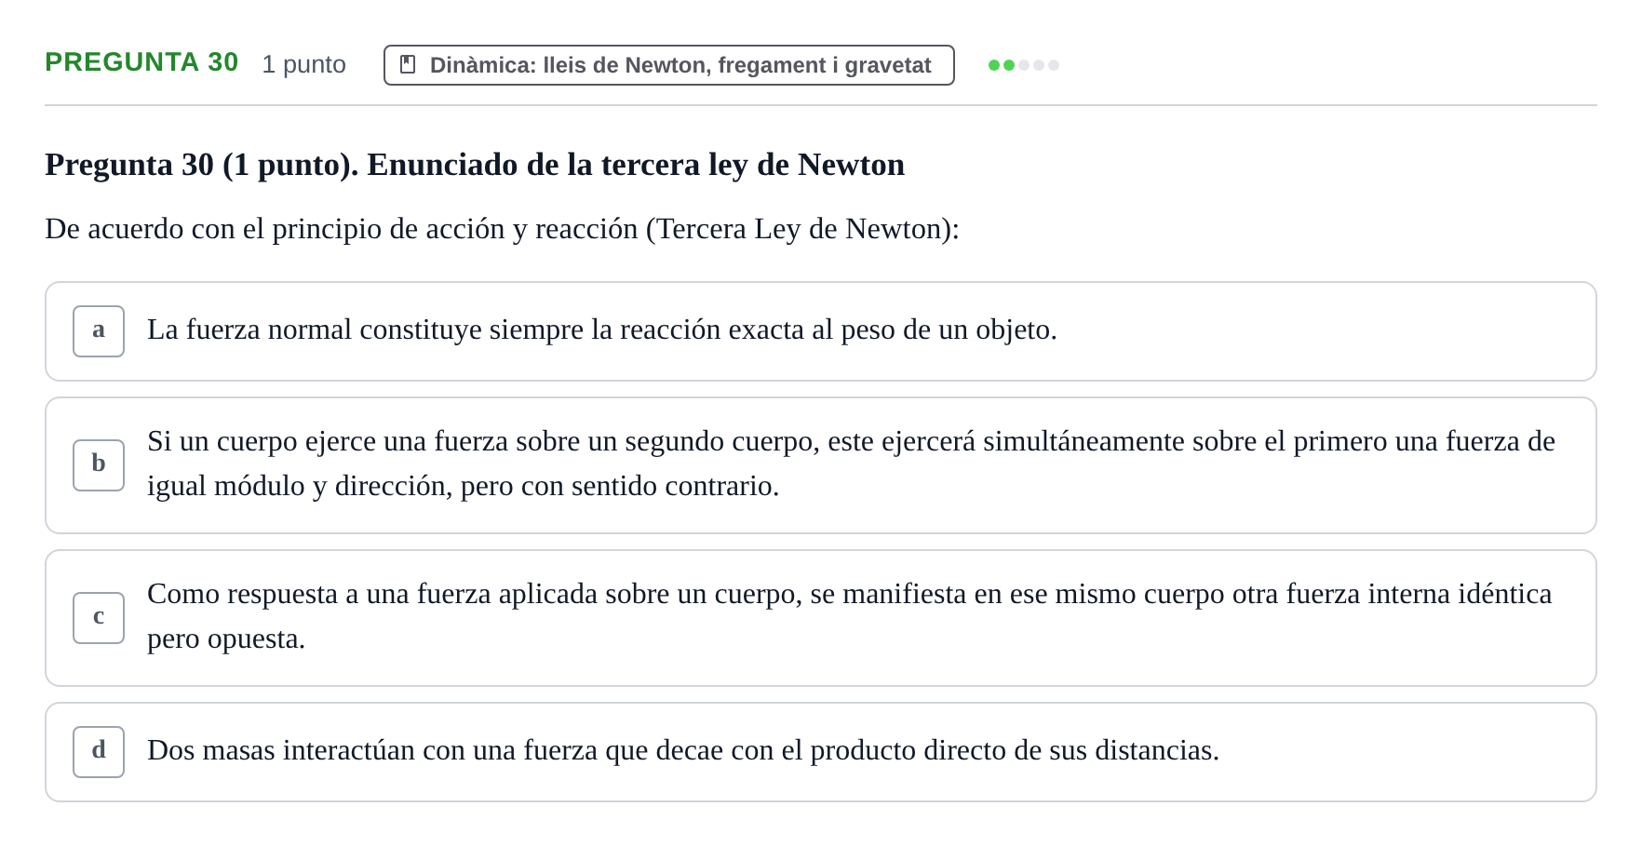Select answer option b letter box
The width and height of the screenshot is (1642, 847).
99,465
